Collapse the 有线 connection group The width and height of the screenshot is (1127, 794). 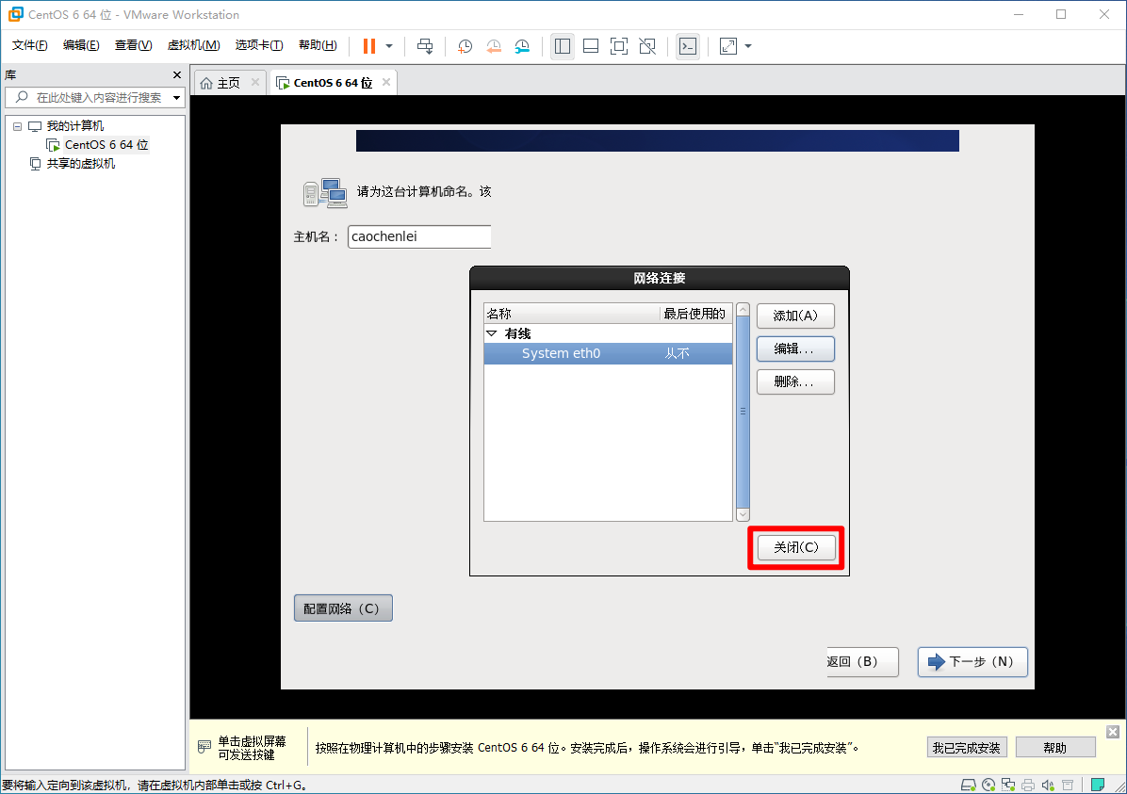492,333
